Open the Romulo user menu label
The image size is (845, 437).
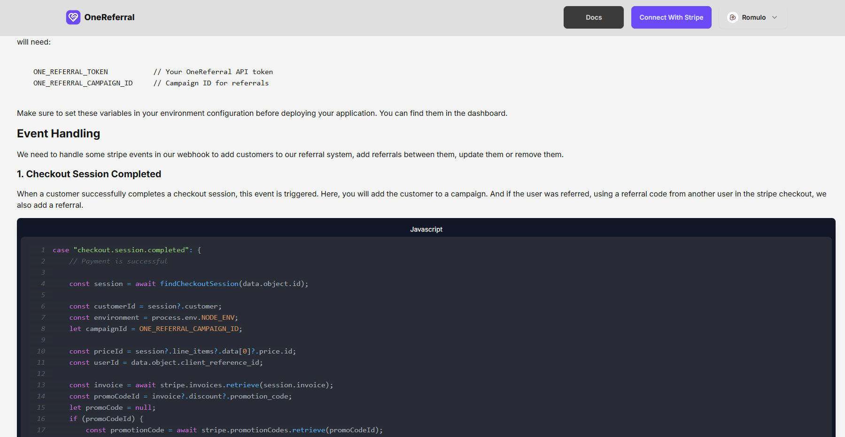click(x=754, y=17)
